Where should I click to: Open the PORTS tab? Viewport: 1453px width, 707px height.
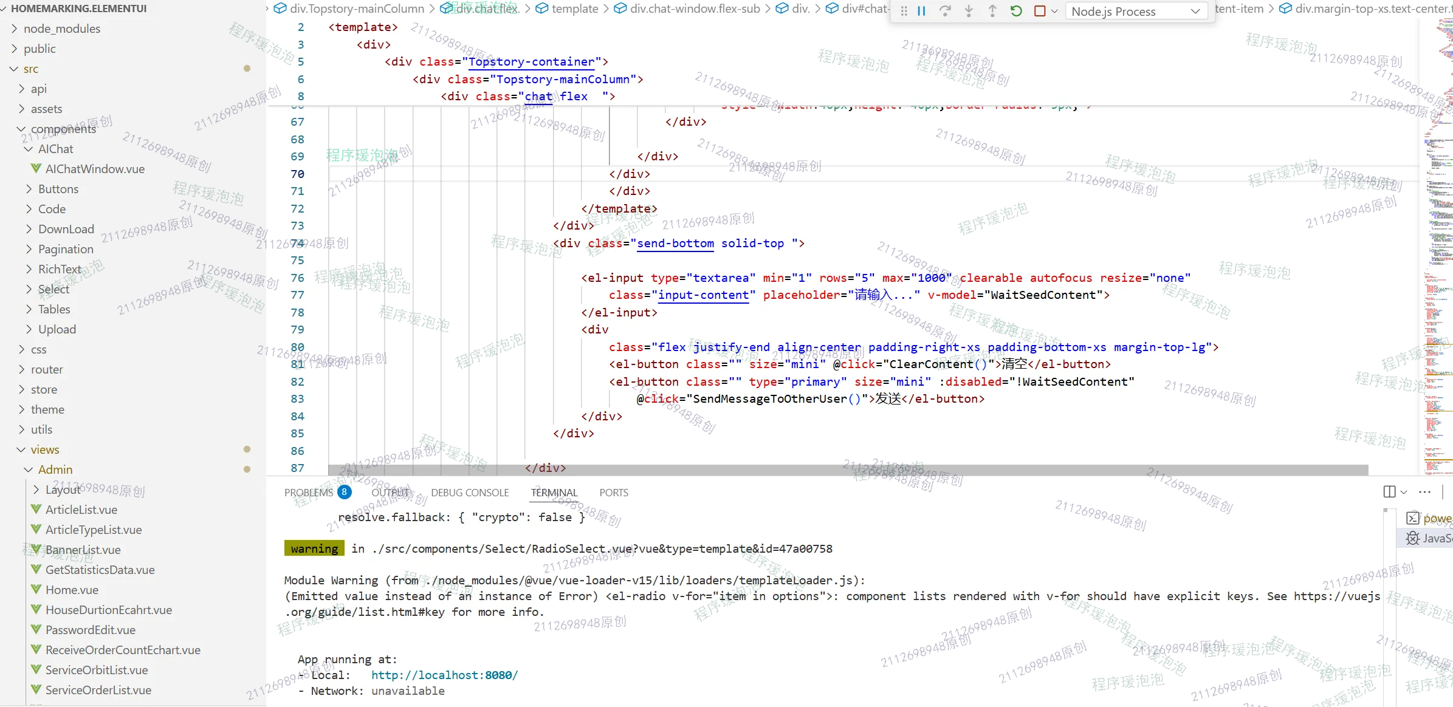tap(614, 493)
